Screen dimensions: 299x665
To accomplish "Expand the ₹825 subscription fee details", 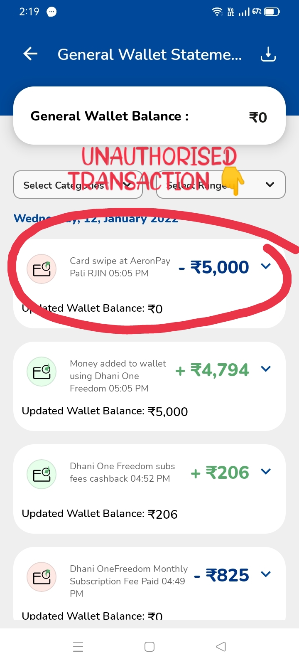I will tap(266, 574).
